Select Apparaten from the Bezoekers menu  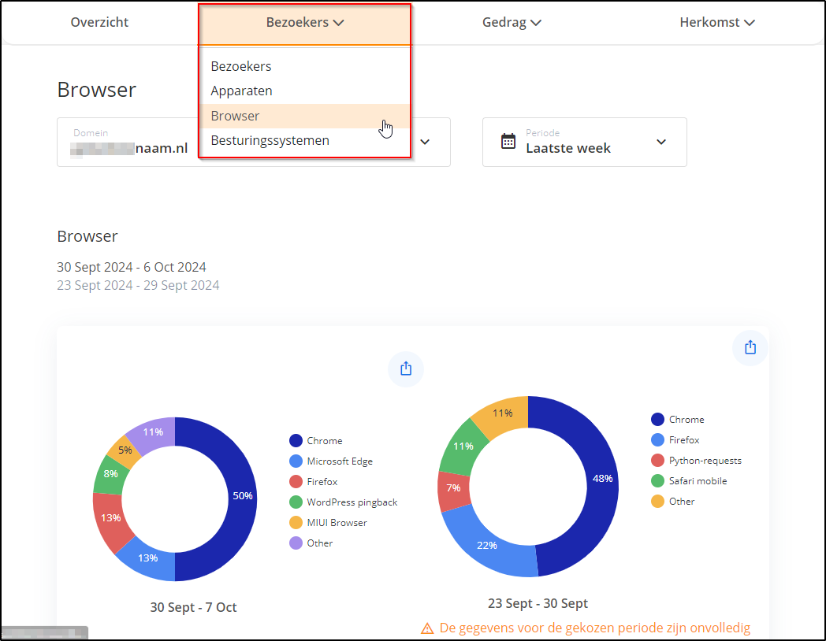coord(241,91)
